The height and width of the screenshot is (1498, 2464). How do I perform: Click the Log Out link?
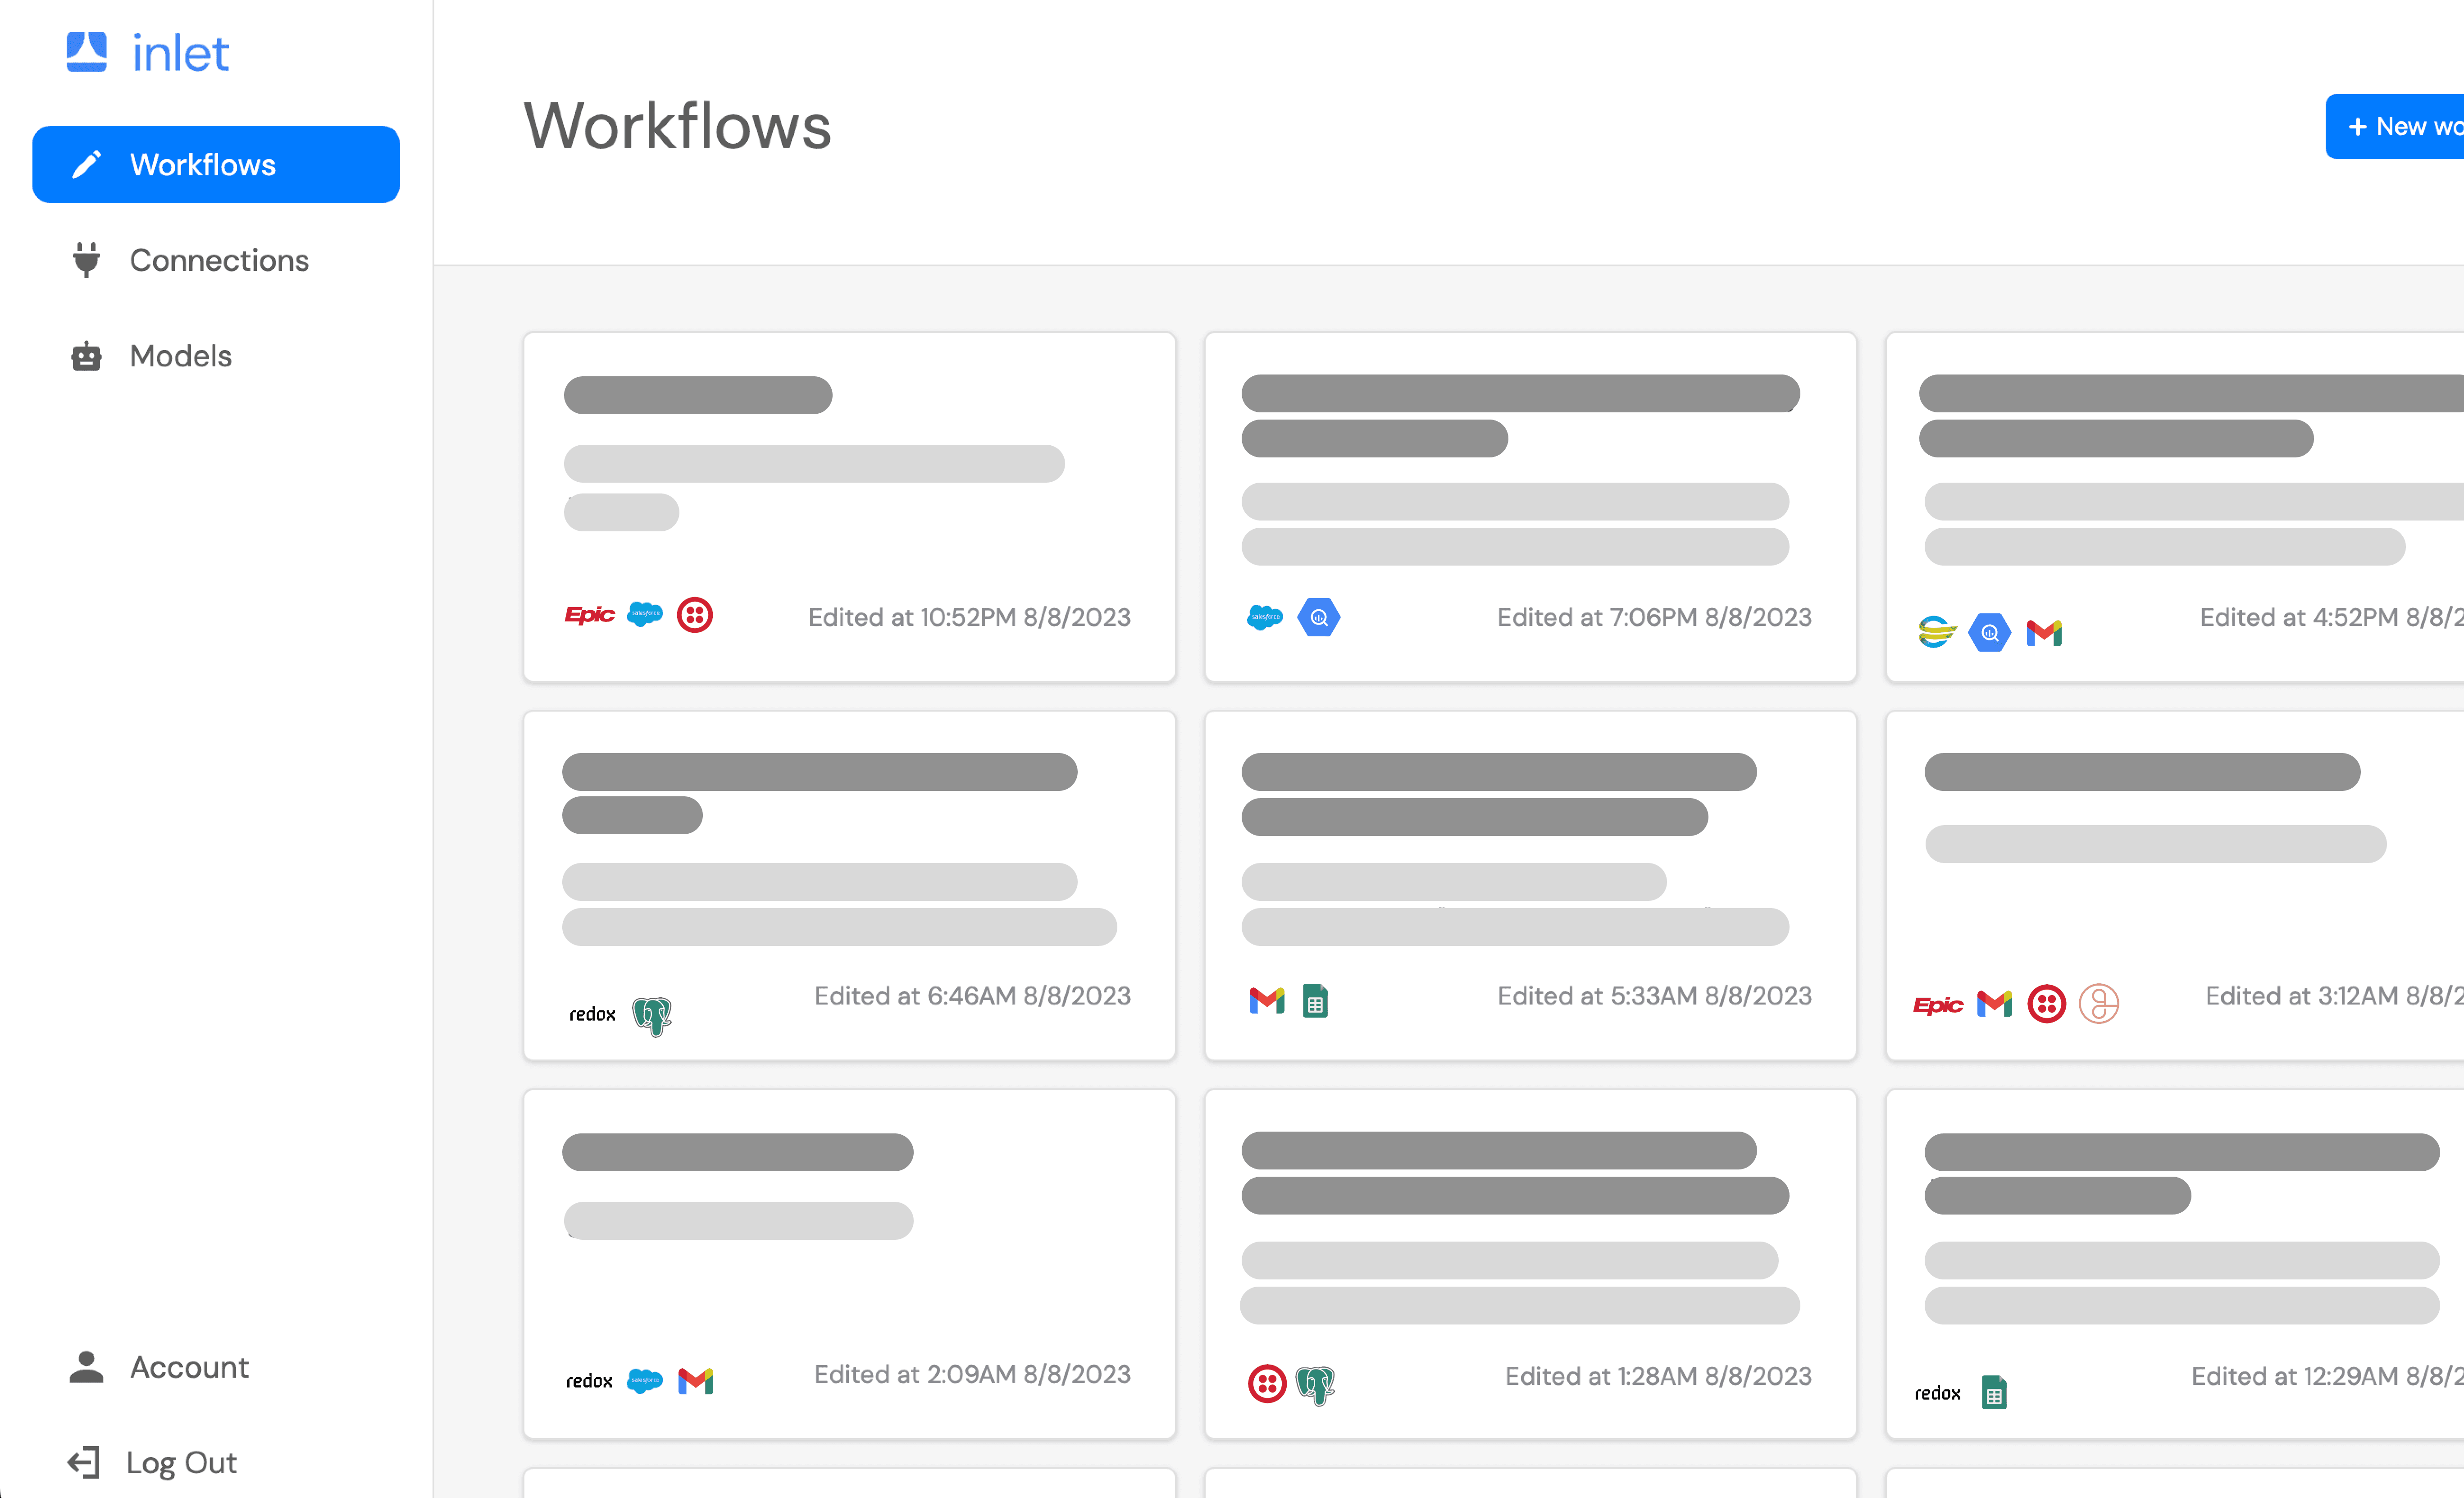point(180,1463)
